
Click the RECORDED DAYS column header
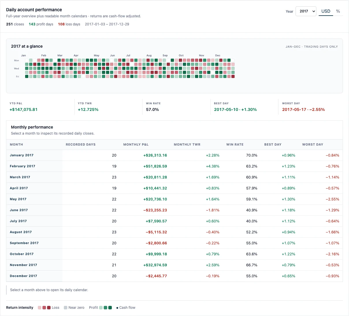point(81,145)
